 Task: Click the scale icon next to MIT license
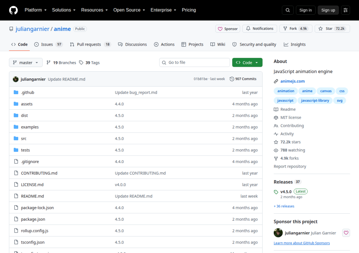[276, 118]
